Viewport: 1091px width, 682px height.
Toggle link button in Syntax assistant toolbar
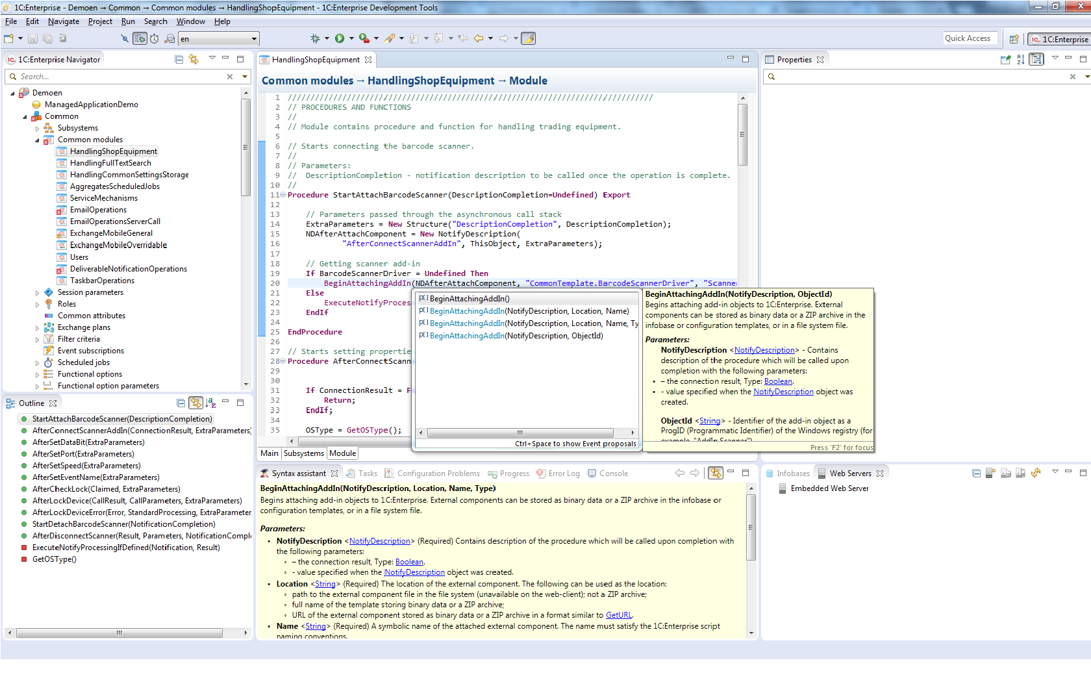click(715, 473)
